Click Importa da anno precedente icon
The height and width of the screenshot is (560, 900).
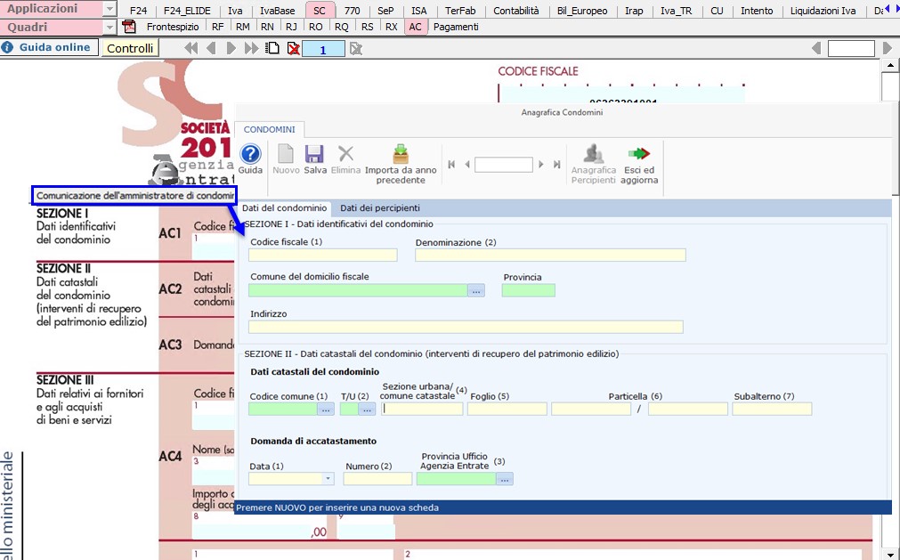pyautogui.click(x=401, y=155)
